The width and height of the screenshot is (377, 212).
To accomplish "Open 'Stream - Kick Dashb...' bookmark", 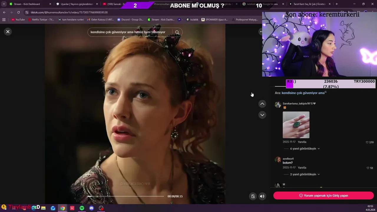I will [x=161, y=19].
